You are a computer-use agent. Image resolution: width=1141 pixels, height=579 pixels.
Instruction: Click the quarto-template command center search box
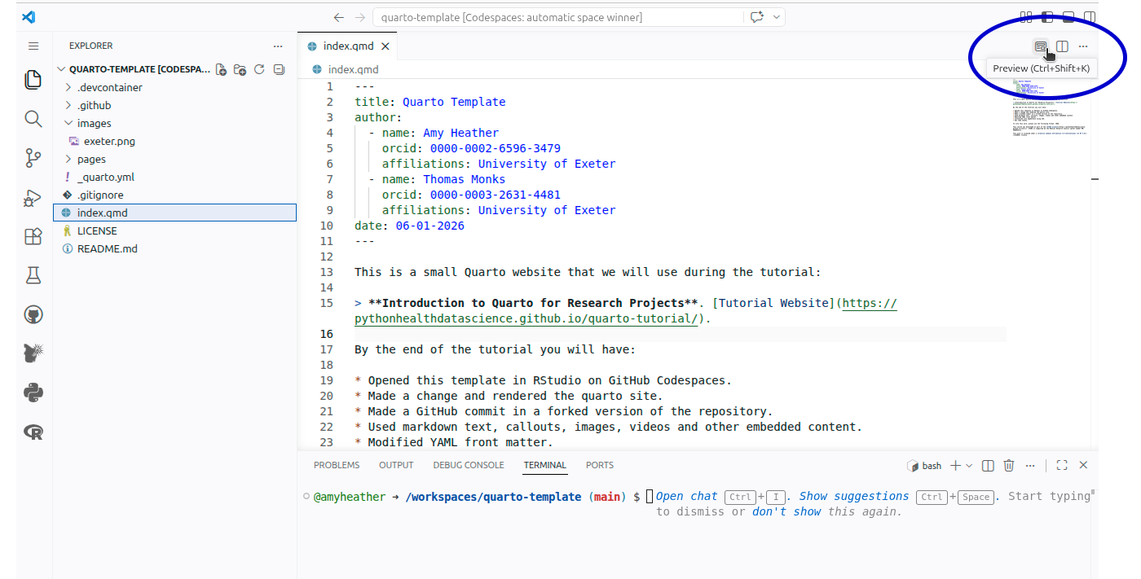558,17
